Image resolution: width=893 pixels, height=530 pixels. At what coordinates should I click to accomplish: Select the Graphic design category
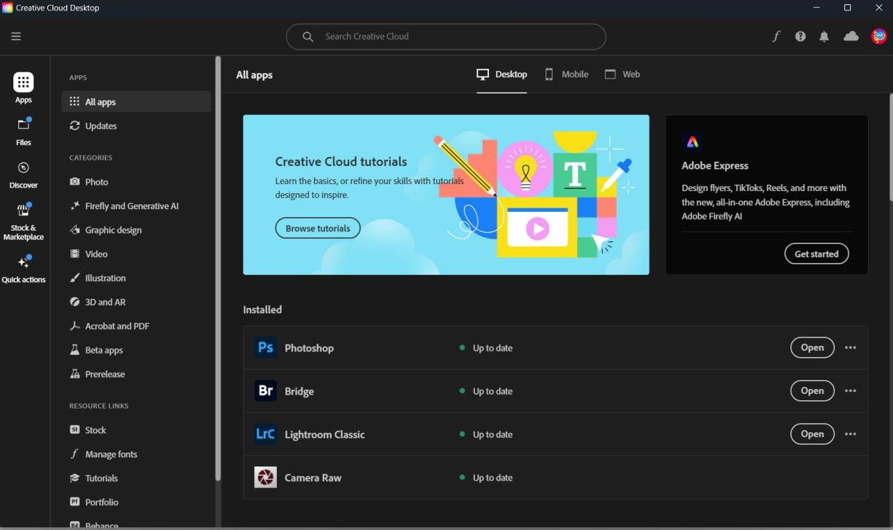pyautogui.click(x=137, y=229)
